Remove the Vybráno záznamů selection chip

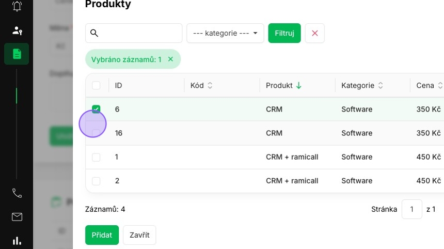[x=170, y=59]
